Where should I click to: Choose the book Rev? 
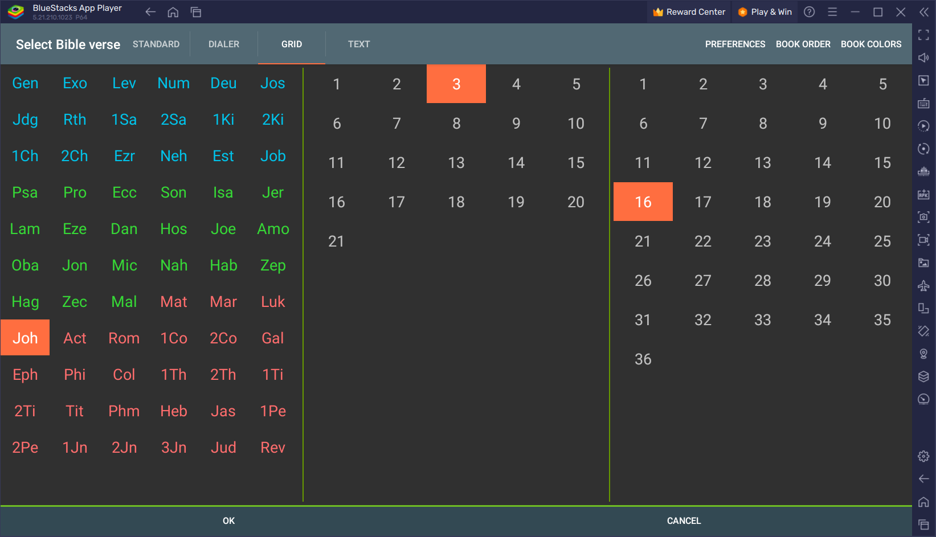[273, 448]
